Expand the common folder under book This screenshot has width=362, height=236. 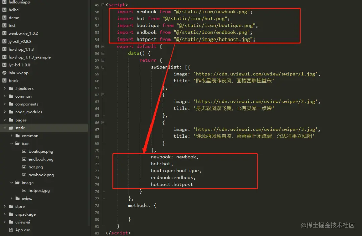click(5, 96)
